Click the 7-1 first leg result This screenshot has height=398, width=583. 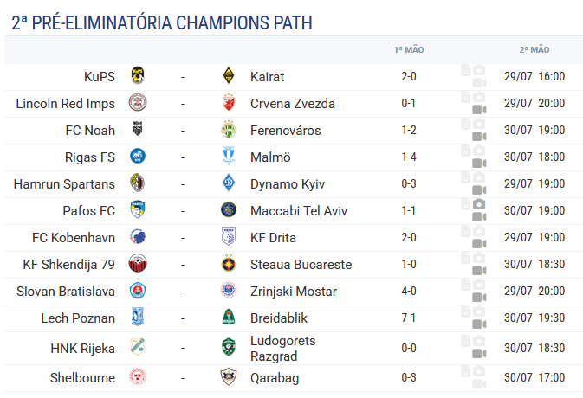click(409, 318)
